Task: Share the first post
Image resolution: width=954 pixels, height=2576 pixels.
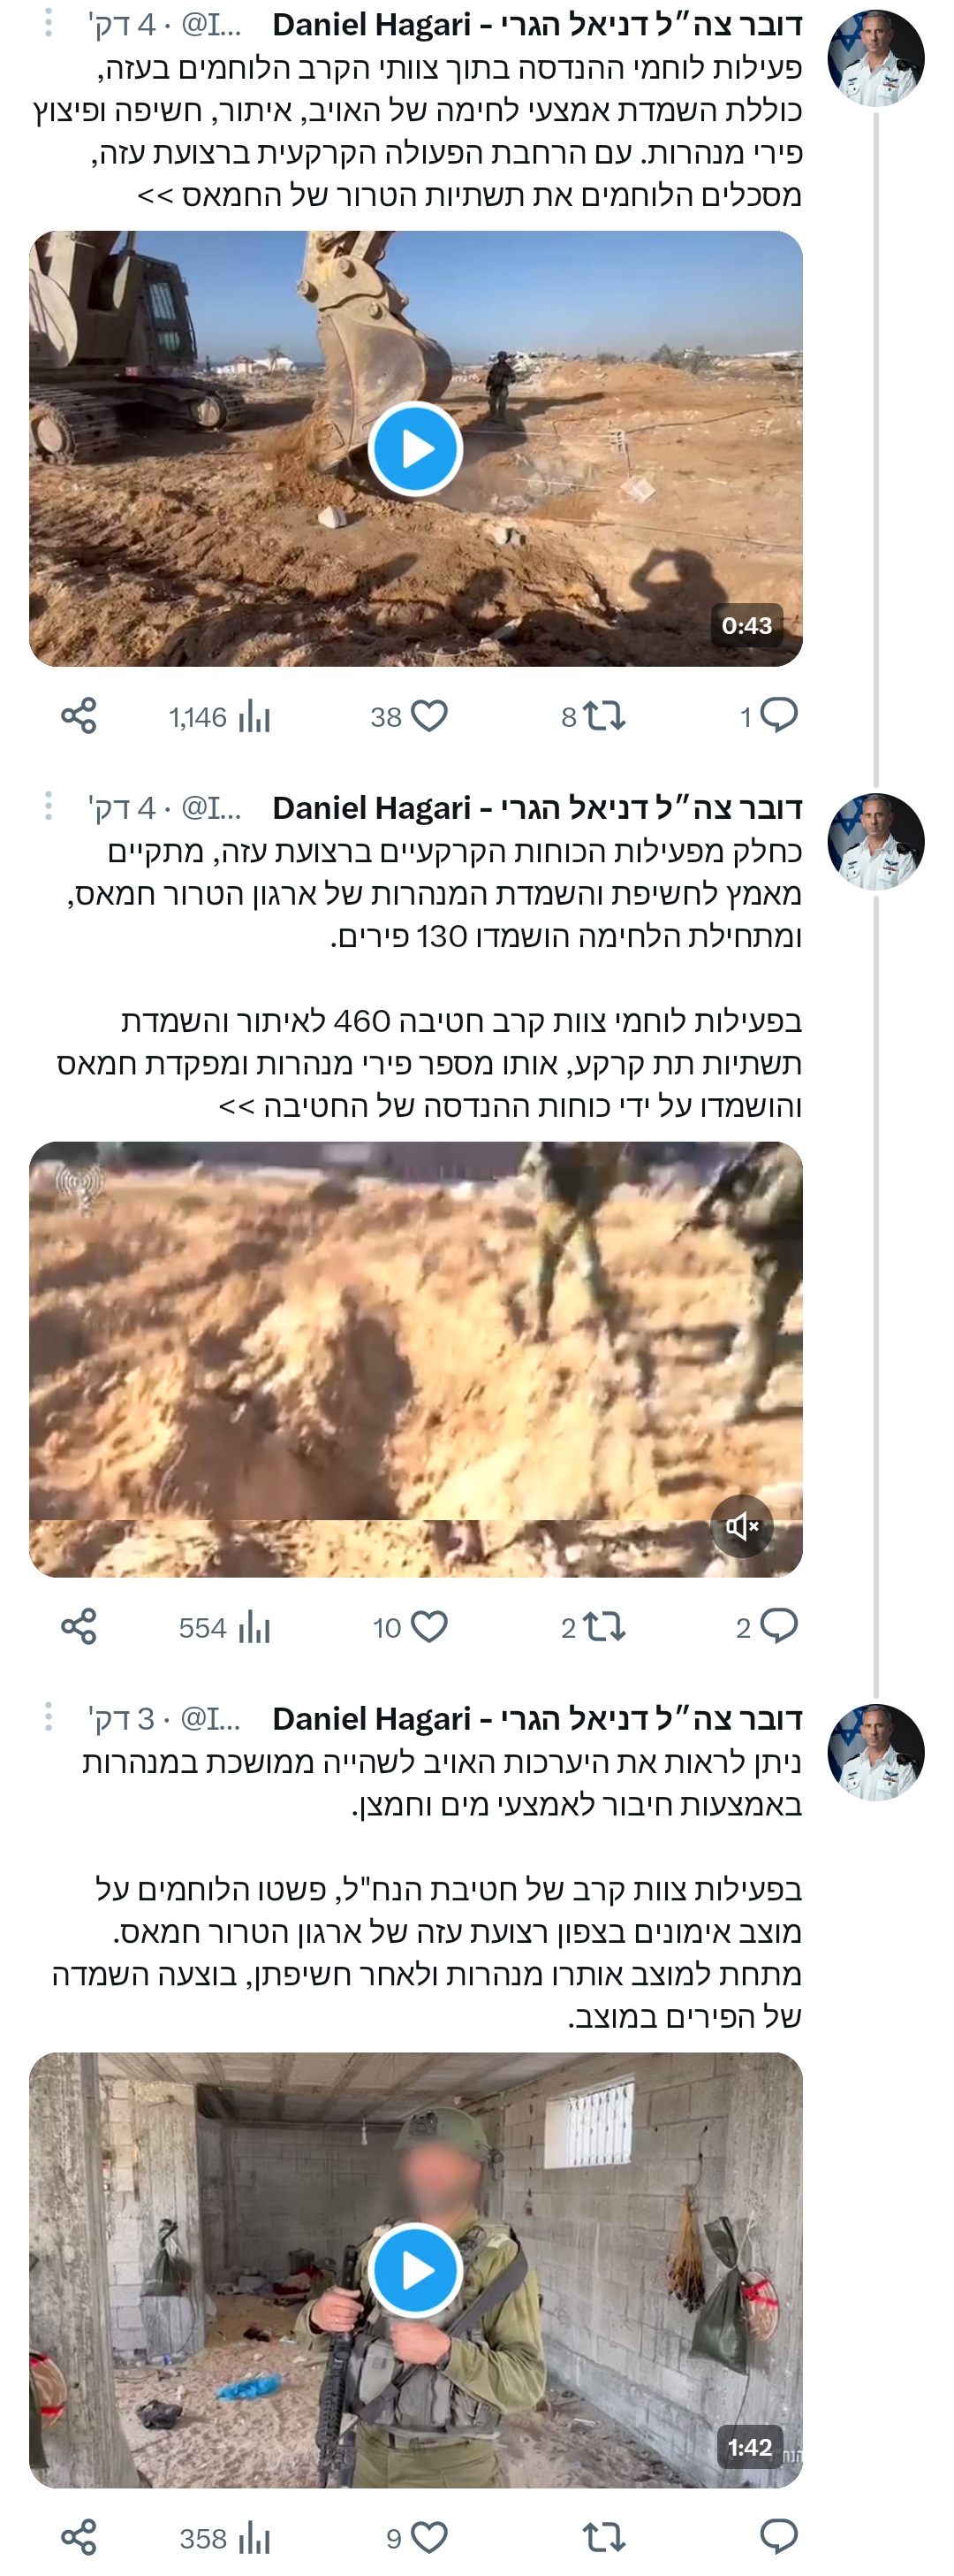Action: tap(79, 716)
